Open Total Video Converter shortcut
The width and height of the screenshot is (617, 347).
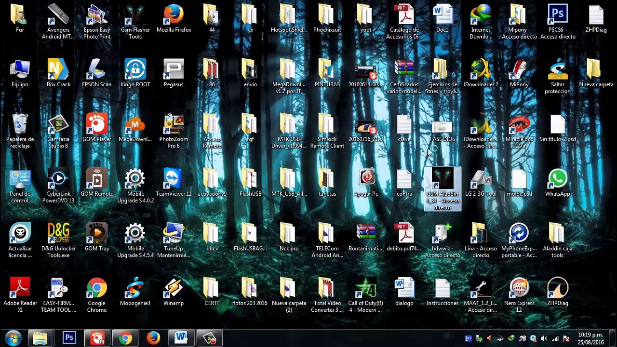327,295
